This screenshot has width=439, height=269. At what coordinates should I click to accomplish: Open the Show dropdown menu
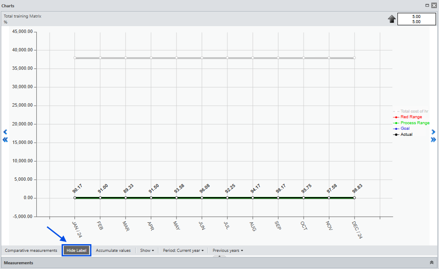[147, 251]
